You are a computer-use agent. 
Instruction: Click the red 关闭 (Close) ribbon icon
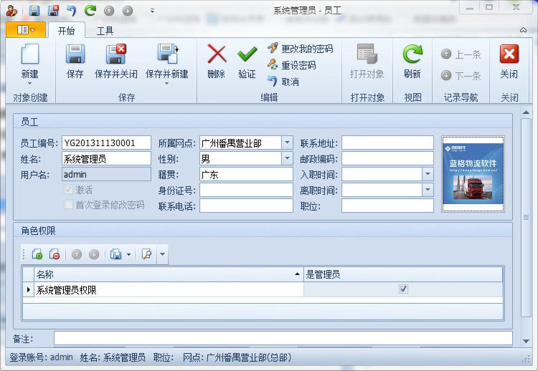(x=509, y=56)
